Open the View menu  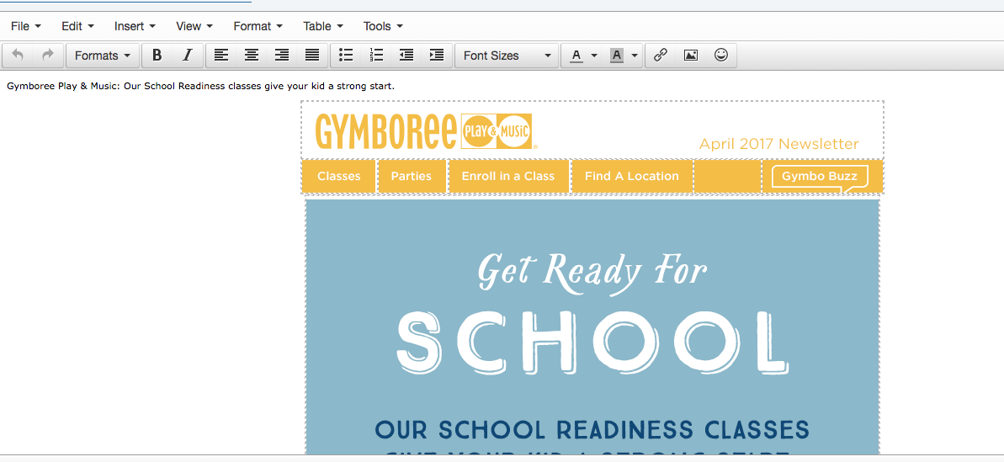point(194,26)
